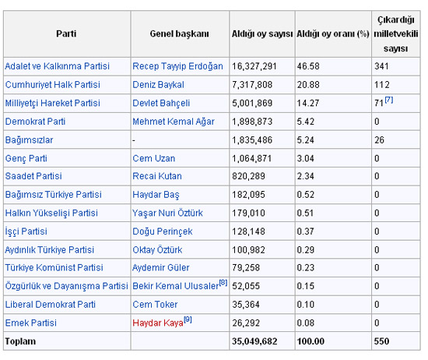The height and width of the screenshot is (360, 428).
Task: Select the seat count 112
Action: (x=382, y=85)
